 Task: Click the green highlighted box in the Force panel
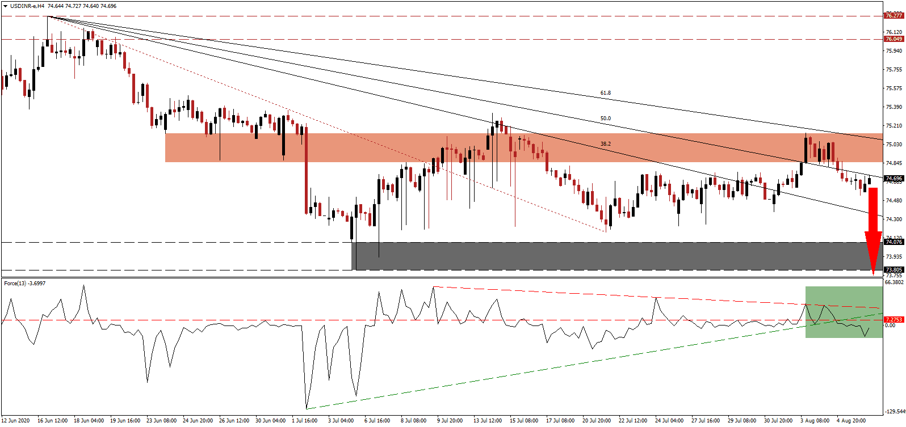[x=844, y=312]
